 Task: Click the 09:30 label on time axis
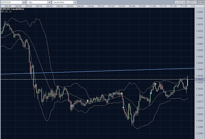[60, 6]
